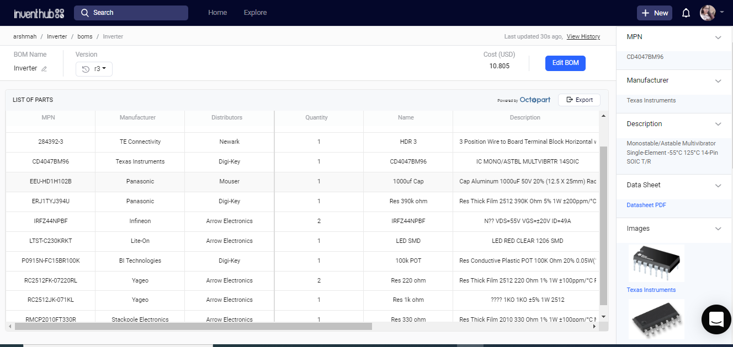Click the cost value 10.805
The height and width of the screenshot is (347, 733).
click(x=500, y=66)
